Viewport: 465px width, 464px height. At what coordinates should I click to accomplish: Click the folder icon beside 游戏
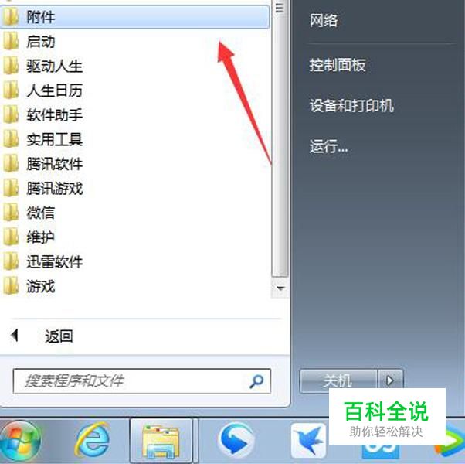click(x=11, y=286)
